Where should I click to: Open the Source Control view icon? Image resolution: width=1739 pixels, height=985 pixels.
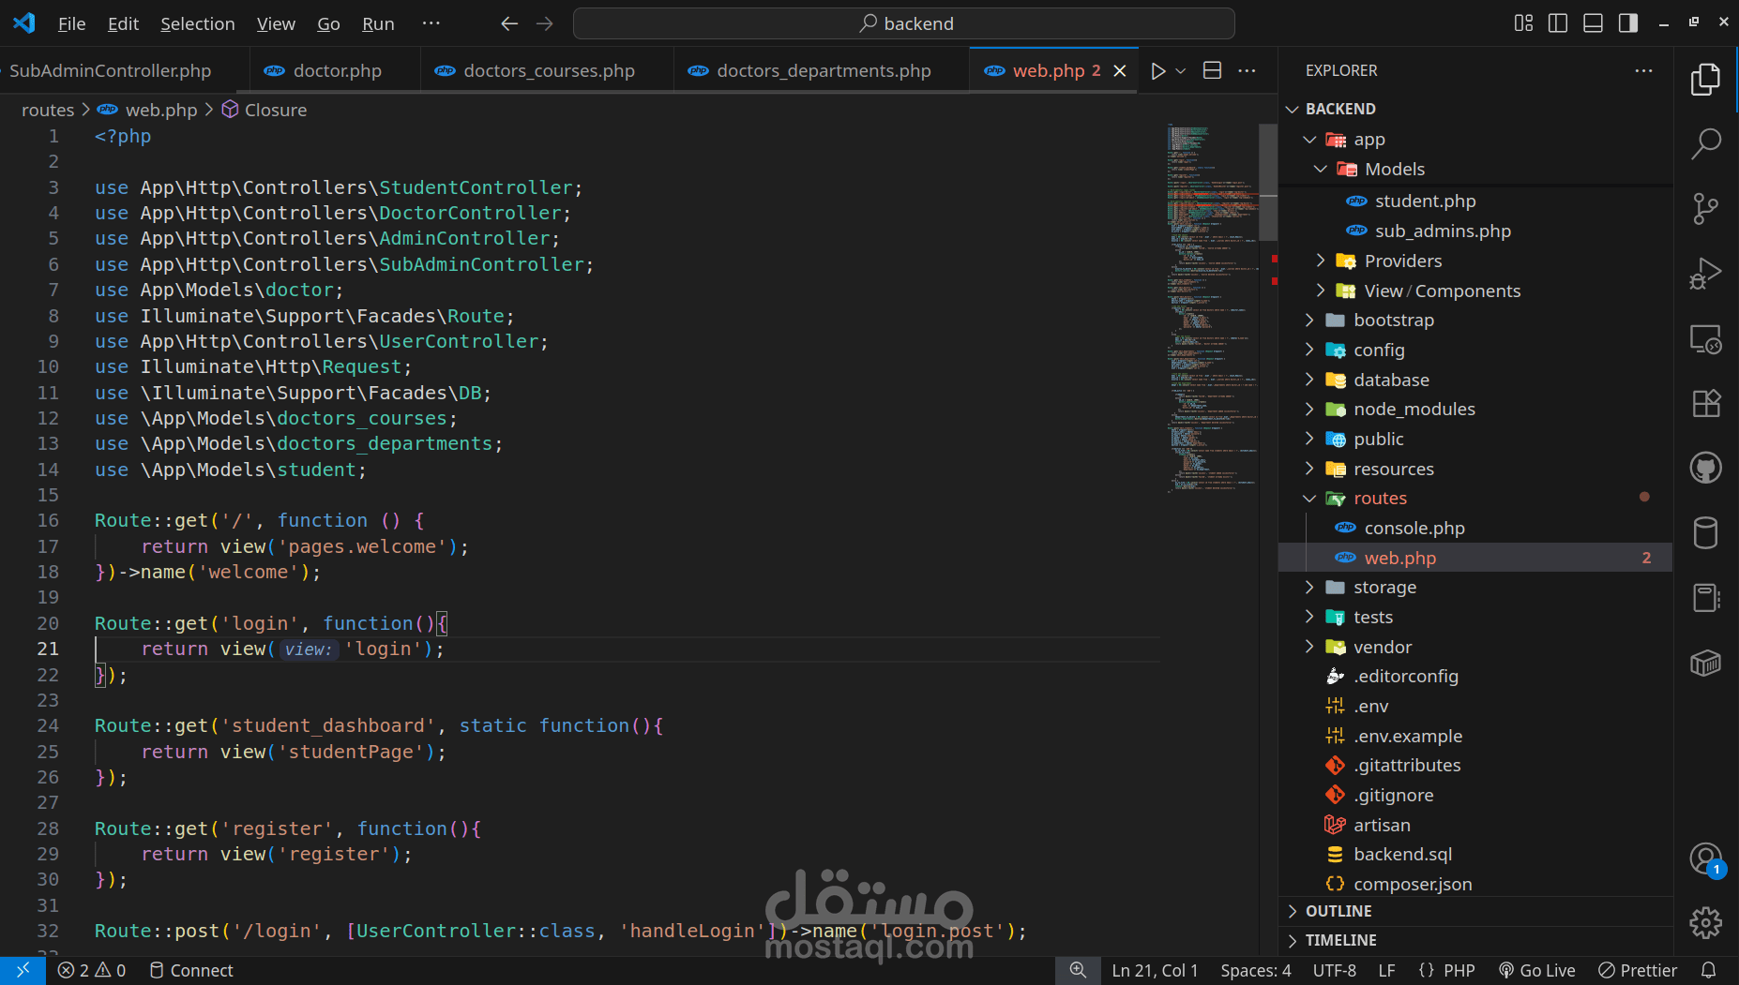point(1705,209)
